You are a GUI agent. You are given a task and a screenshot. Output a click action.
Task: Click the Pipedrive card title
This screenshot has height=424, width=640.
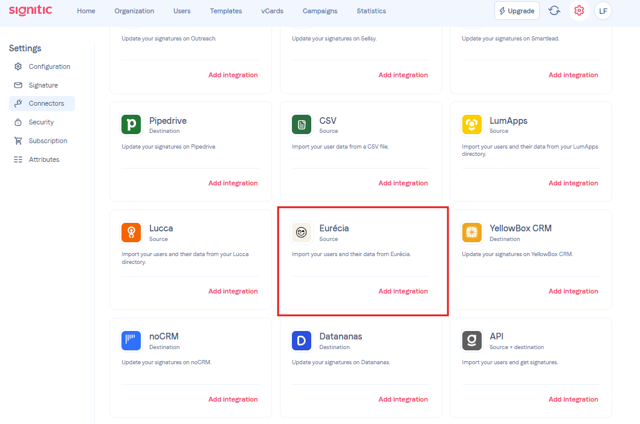(168, 121)
